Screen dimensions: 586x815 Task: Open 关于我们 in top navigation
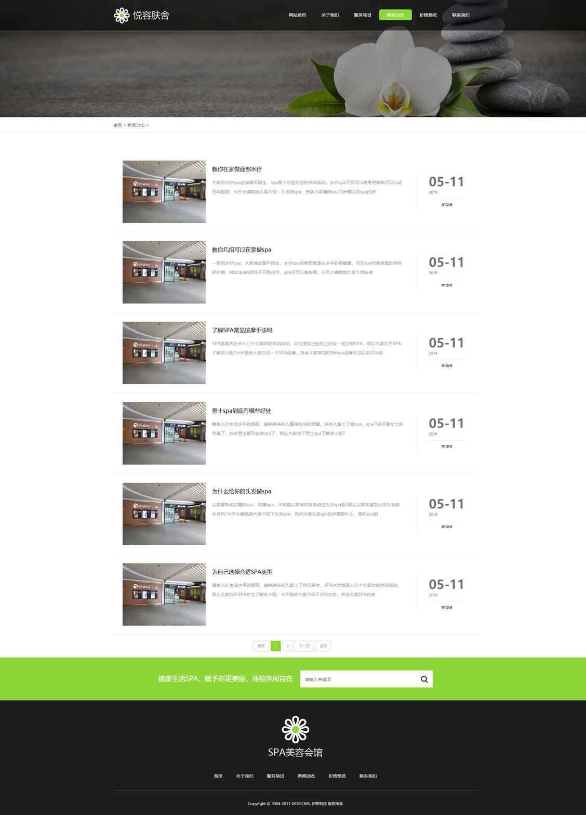tap(330, 15)
